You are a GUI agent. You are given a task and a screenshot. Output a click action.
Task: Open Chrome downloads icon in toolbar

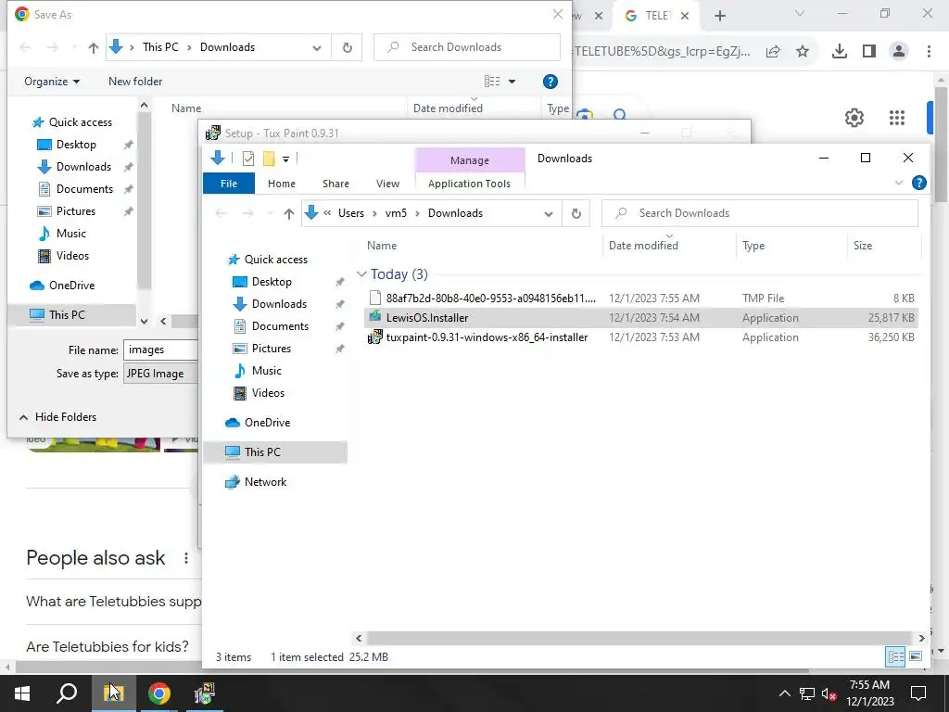(x=839, y=52)
